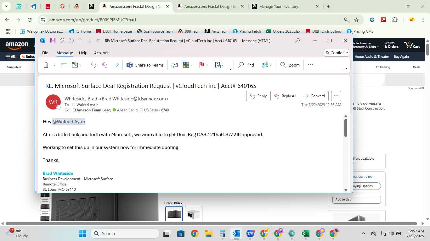Open the Acrobat ribbon tab

[x=101, y=53]
